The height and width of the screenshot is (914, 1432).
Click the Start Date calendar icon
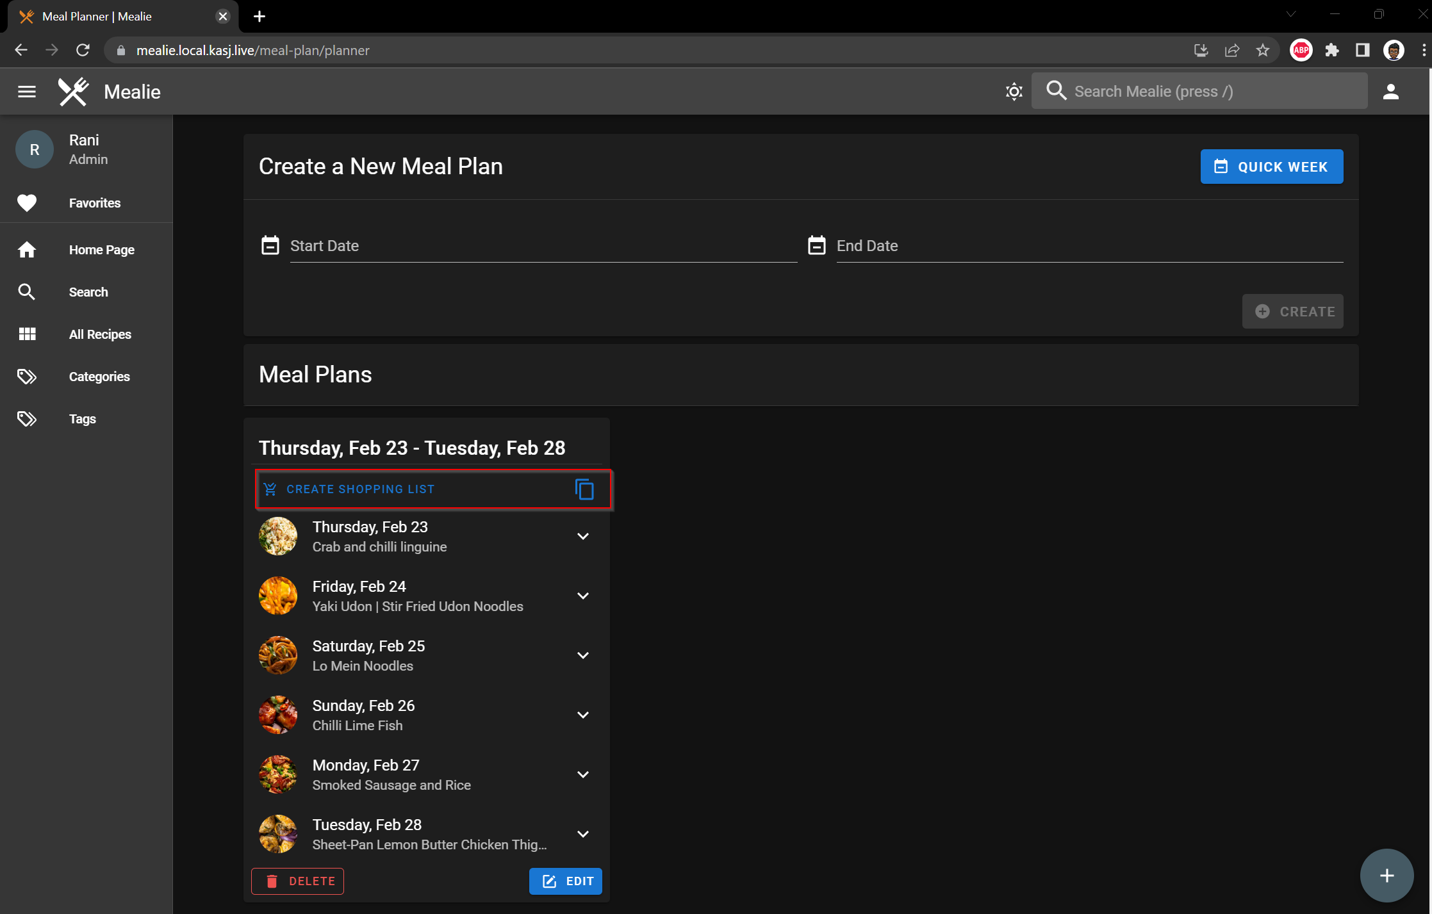pos(270,245)
